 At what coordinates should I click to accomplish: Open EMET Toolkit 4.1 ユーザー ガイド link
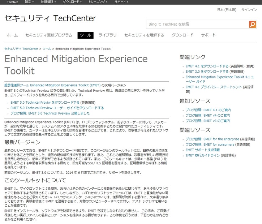220,79
